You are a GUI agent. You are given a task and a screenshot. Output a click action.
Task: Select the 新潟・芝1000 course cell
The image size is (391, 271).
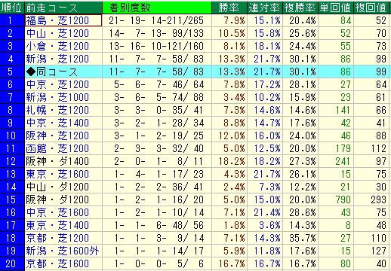(x=63, y=97)
